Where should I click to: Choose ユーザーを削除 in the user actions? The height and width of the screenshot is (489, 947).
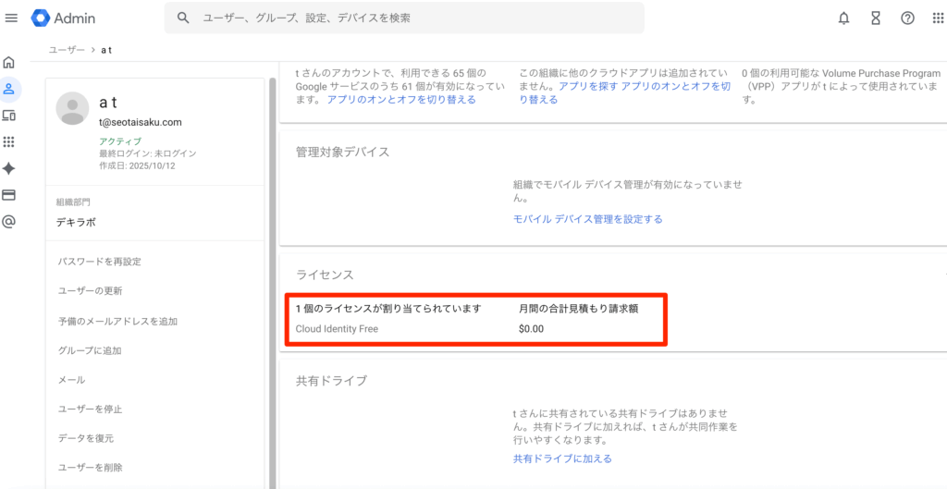90,468
